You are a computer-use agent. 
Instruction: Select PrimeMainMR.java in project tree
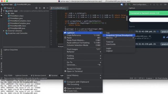click(18, 28)
